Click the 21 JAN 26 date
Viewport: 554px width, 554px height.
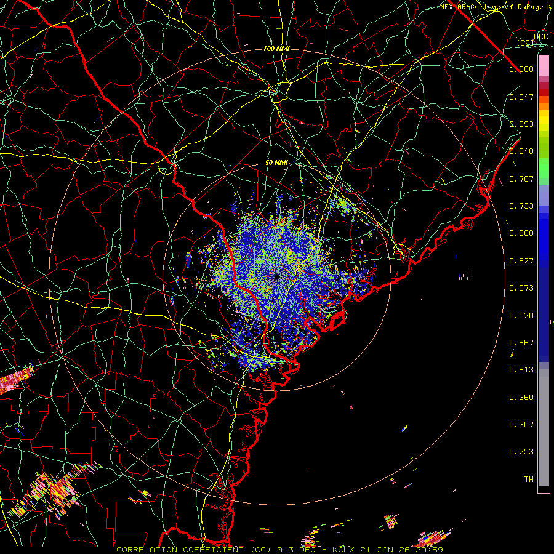[385, 550]
